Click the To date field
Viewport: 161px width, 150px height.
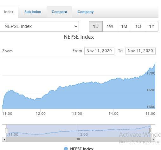tap(140, 51)
